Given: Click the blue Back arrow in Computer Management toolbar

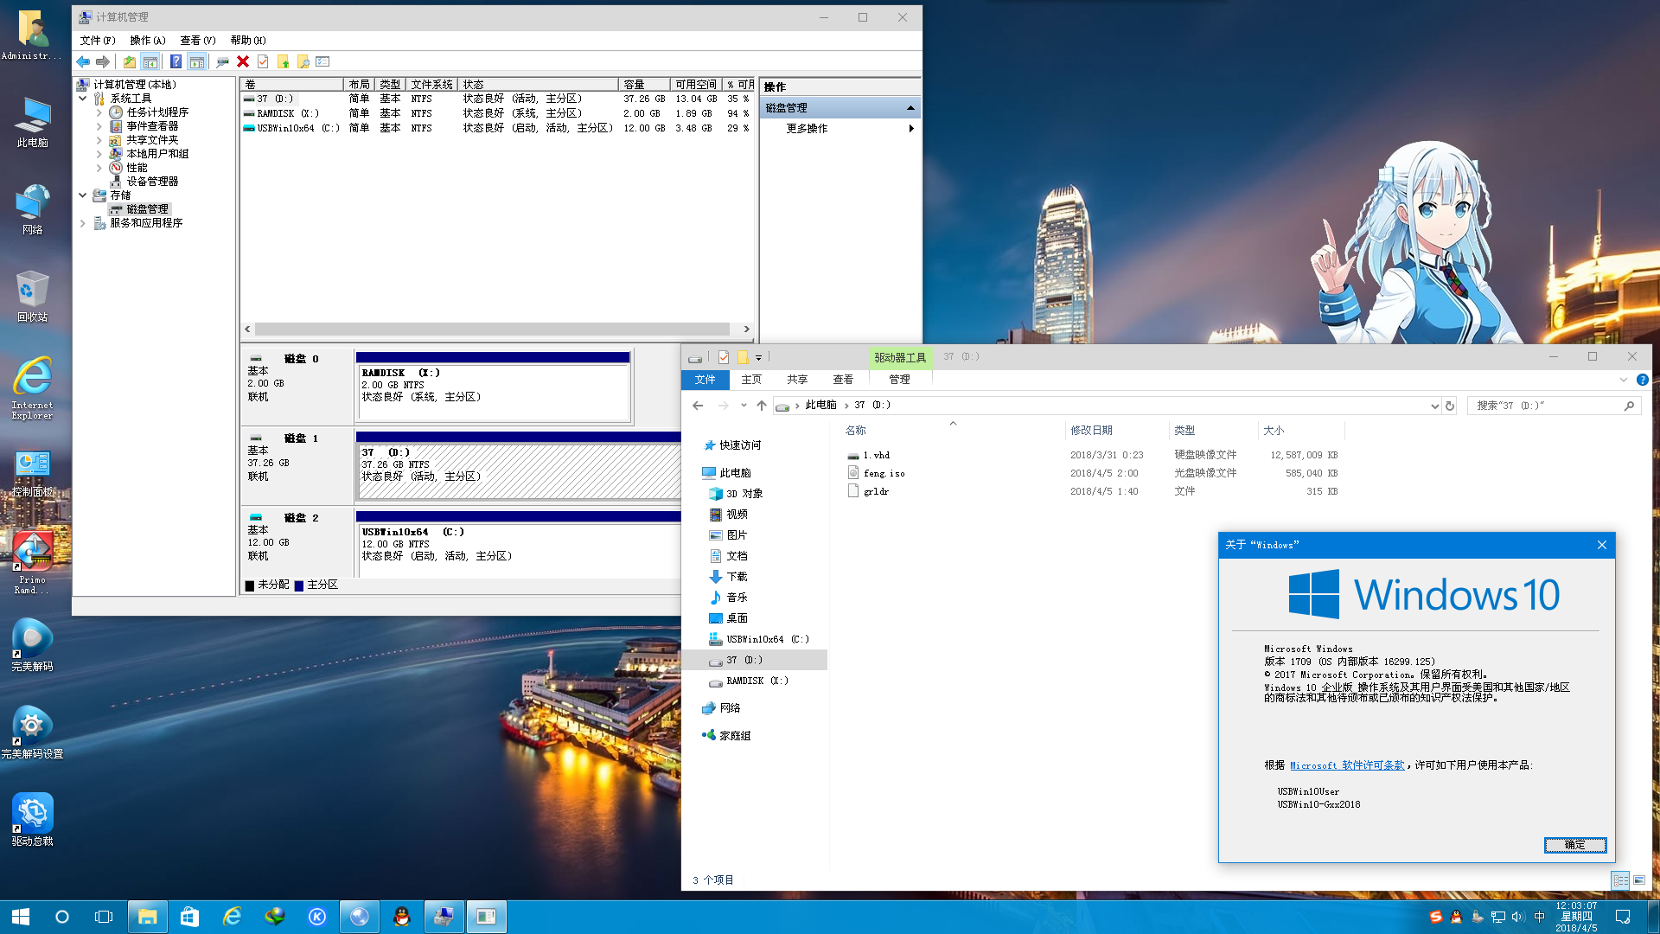Looking at the screenshot, I should click(83, 61).
